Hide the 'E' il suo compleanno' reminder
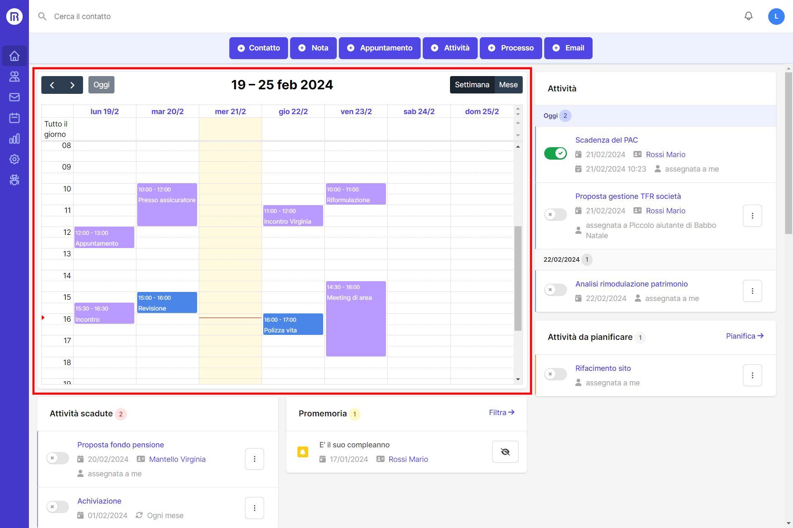 pos(505,452)
